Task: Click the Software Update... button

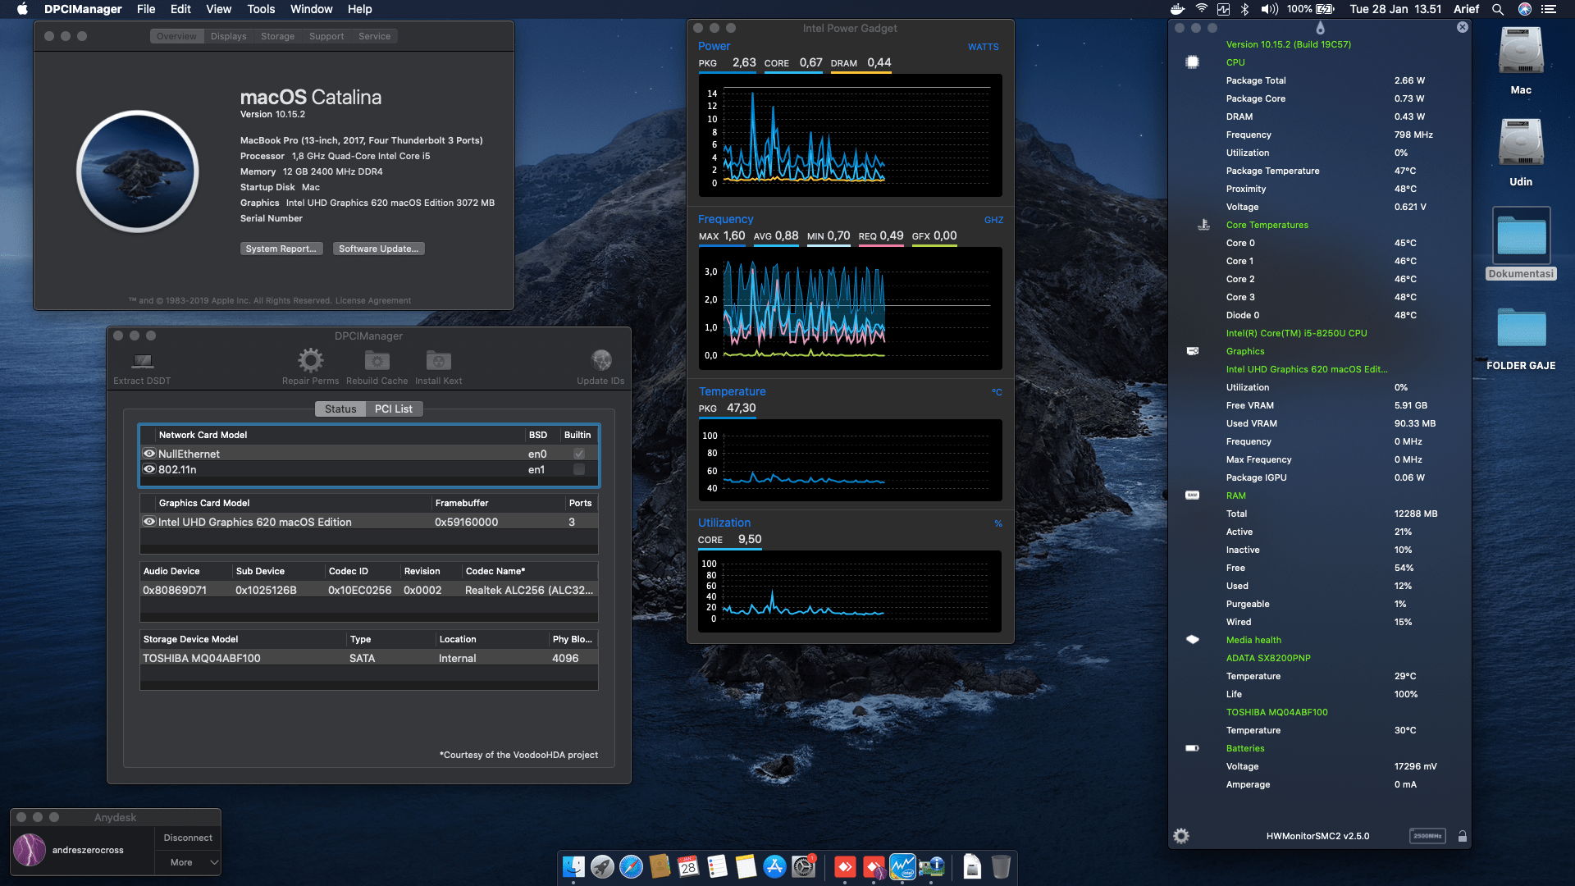Action: (x=378, y=249)
